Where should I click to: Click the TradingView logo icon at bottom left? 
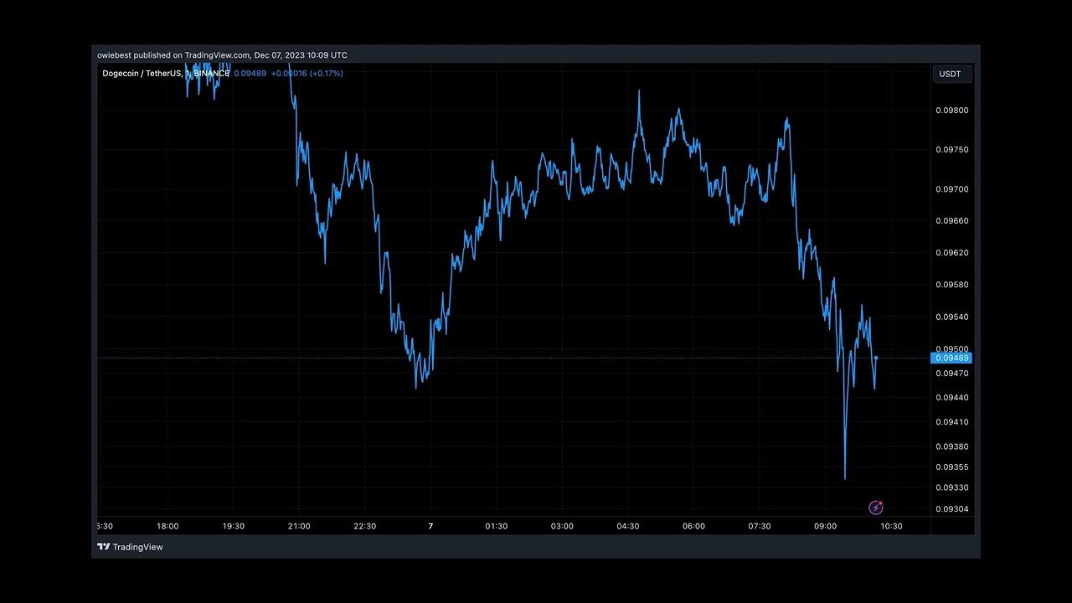click(103, 547)
